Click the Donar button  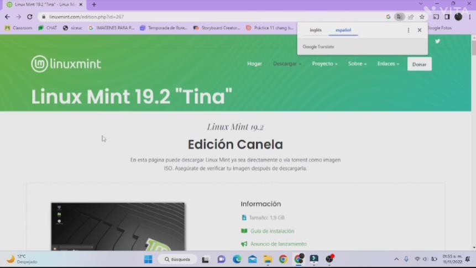419,64
